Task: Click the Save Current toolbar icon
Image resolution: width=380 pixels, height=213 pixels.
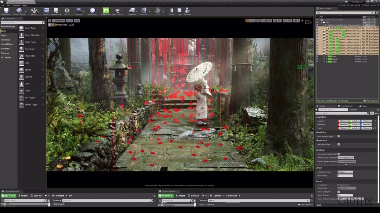Action: 6,11
